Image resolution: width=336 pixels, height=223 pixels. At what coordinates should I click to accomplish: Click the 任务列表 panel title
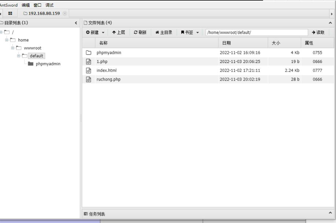tap(97, 214)
